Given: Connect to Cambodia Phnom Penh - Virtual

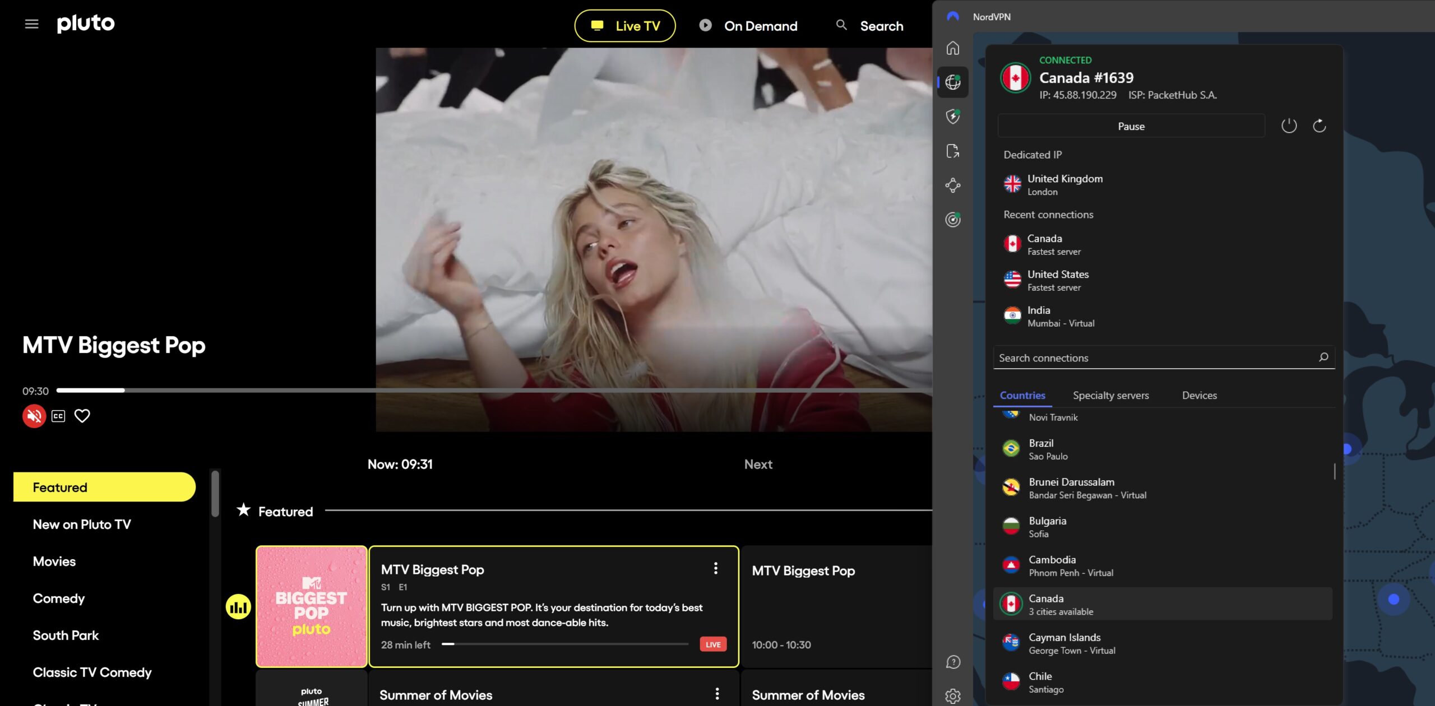Looking at the screenshot, I should (1163, 565).
